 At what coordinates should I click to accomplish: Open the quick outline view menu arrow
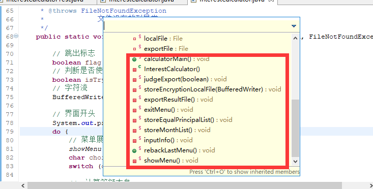294,26
